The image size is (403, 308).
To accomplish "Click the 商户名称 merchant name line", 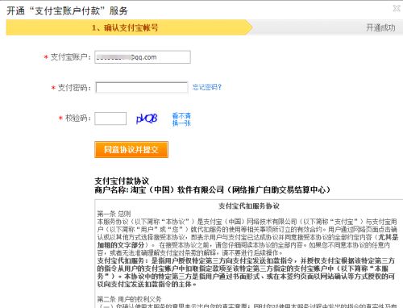I will tap(212, 189).
